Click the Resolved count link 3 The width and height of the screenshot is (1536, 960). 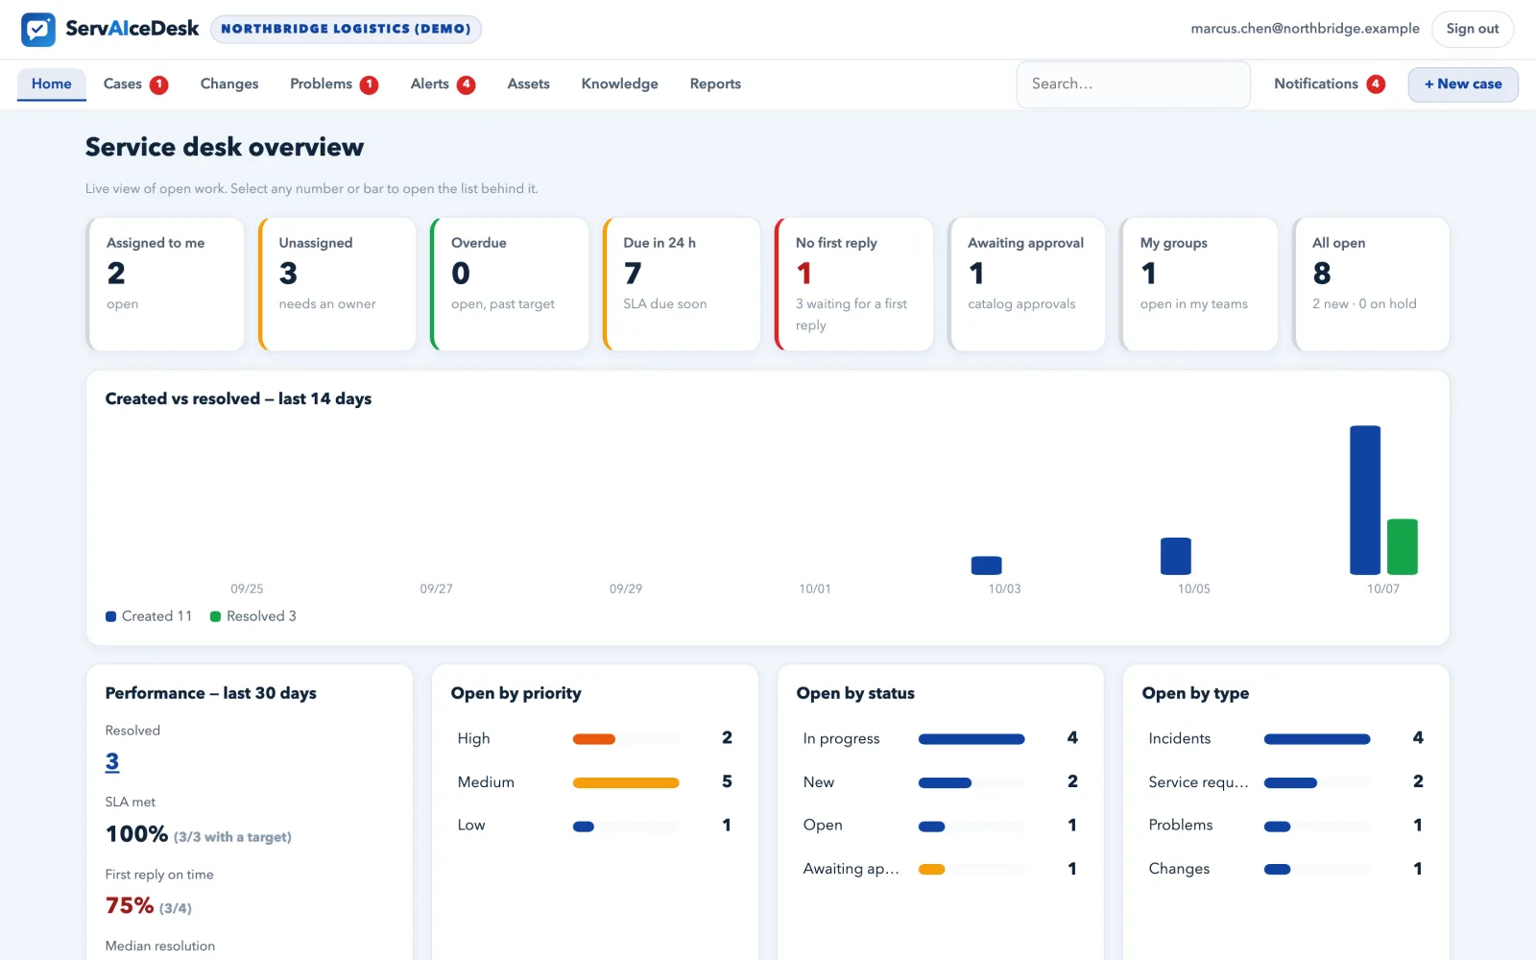112,762
